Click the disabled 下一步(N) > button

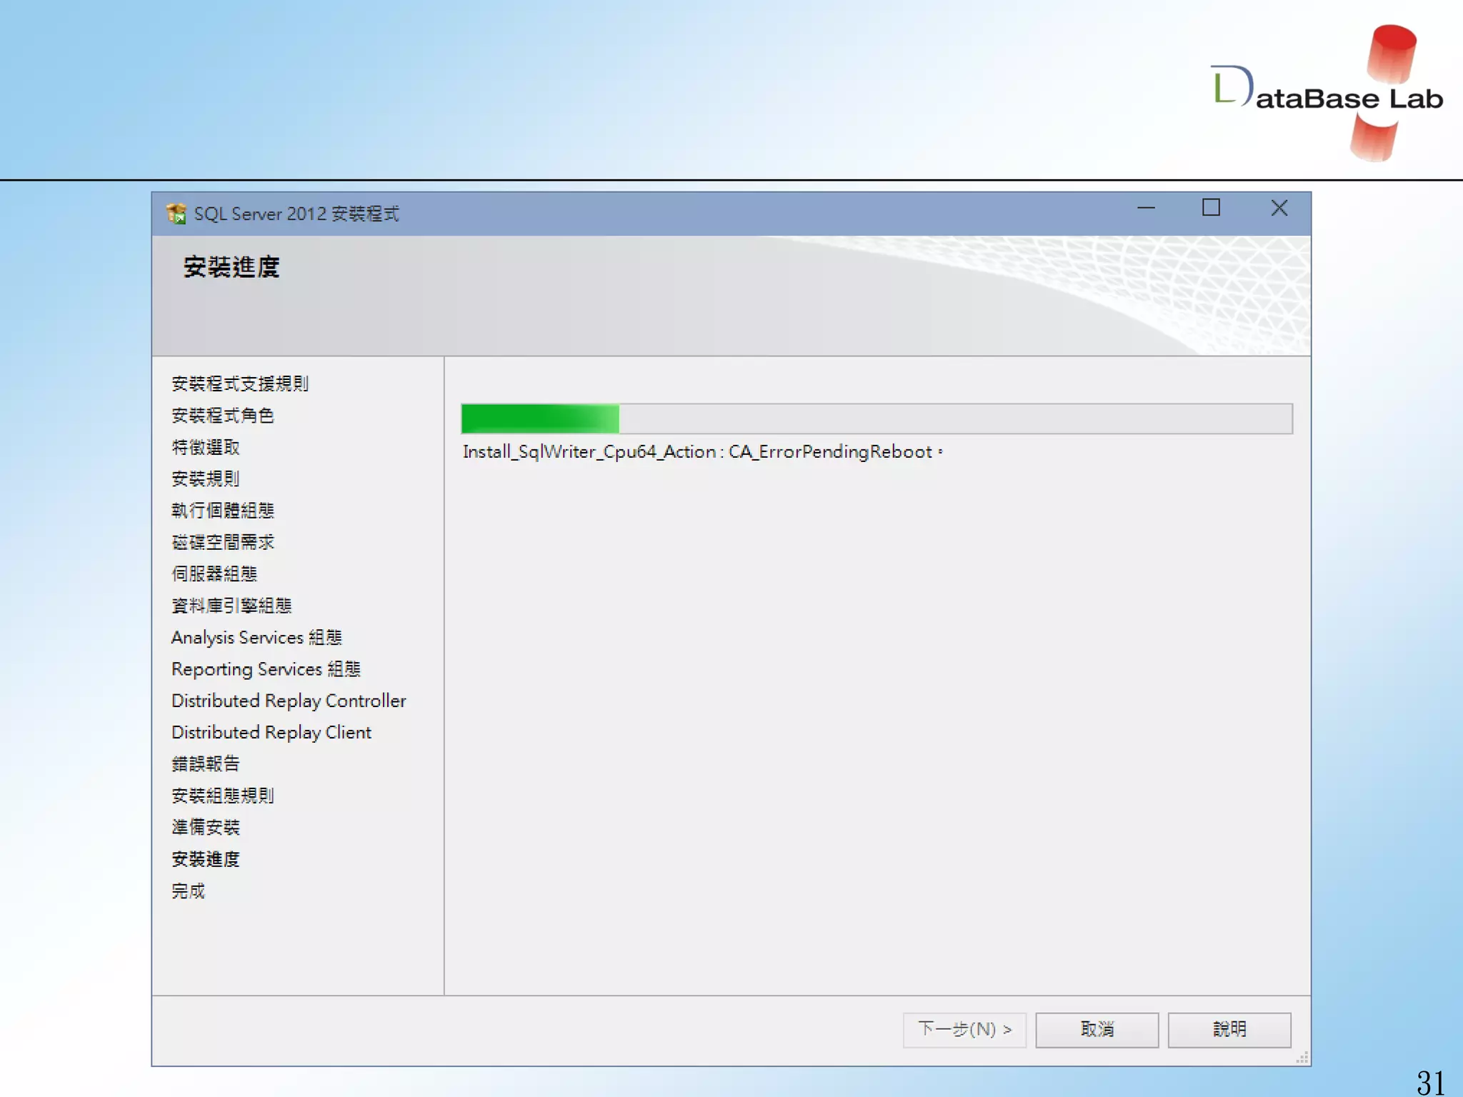[x=964, y=1029]
